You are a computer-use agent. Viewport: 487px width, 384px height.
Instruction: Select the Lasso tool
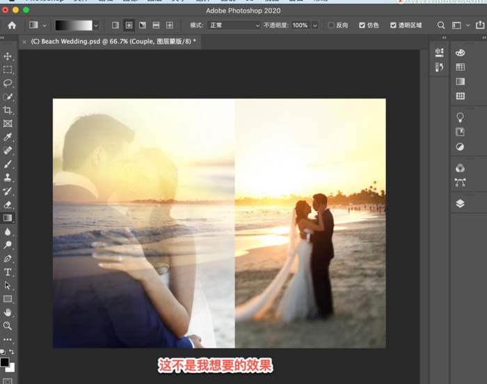click(8, 83)
